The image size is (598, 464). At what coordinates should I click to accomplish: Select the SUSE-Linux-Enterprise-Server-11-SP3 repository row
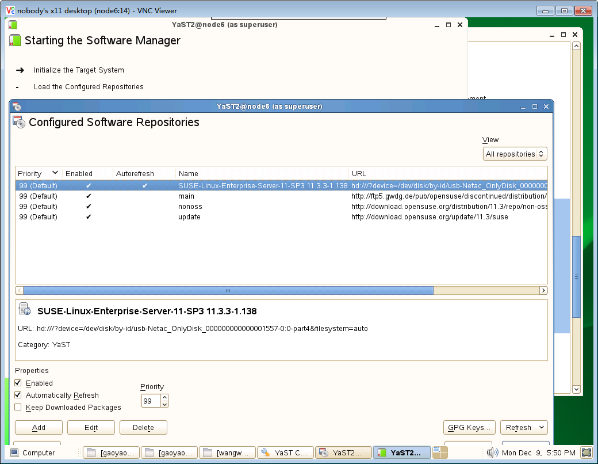click(x=281, y=185)
